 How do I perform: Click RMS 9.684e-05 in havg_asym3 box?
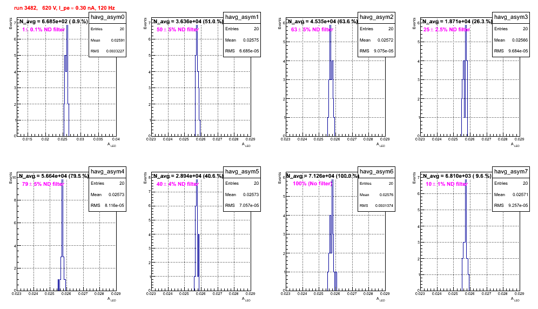coord(511,51)
